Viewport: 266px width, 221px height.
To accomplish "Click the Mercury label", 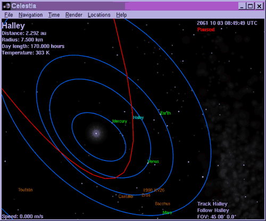I will point(120,121).
